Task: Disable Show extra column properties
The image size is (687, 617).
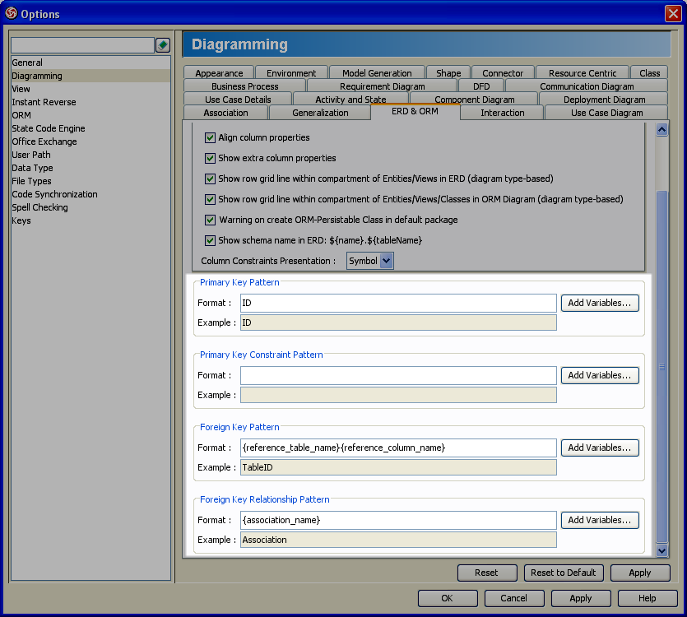Action: click(x=210, y=158)
